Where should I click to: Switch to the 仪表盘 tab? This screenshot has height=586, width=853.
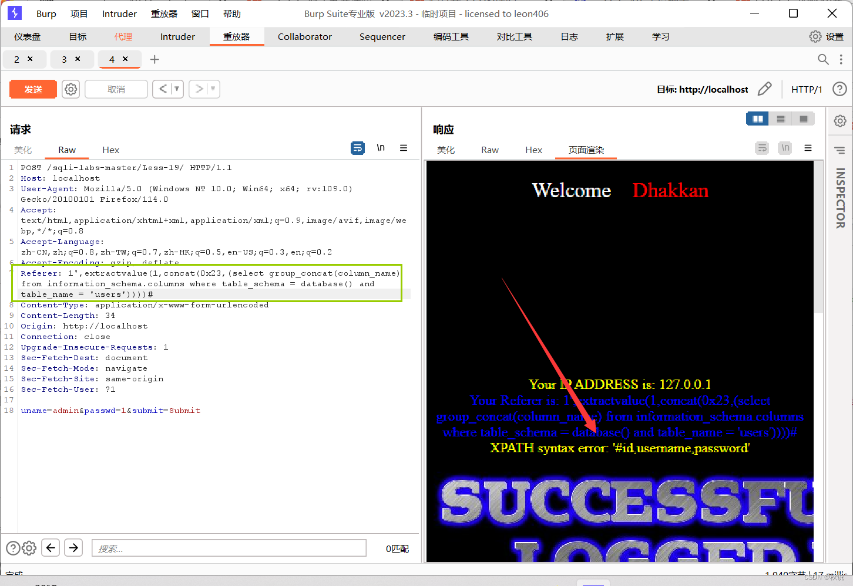[x=28, y=36]
